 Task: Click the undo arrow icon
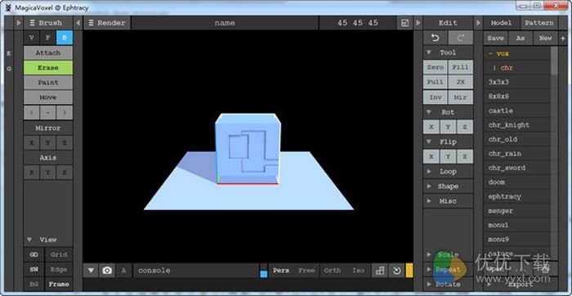click(x=435, y=38)
